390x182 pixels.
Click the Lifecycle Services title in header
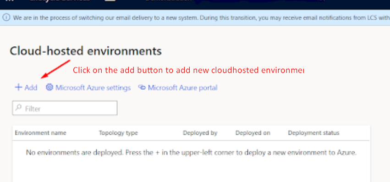[60, 1]
